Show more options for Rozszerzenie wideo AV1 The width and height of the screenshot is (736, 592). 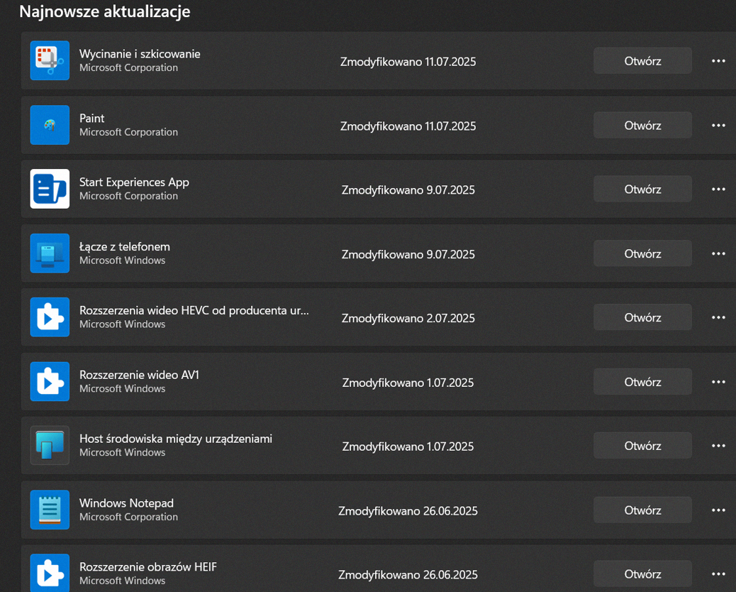pyautogui.click(x=718, y=382)
